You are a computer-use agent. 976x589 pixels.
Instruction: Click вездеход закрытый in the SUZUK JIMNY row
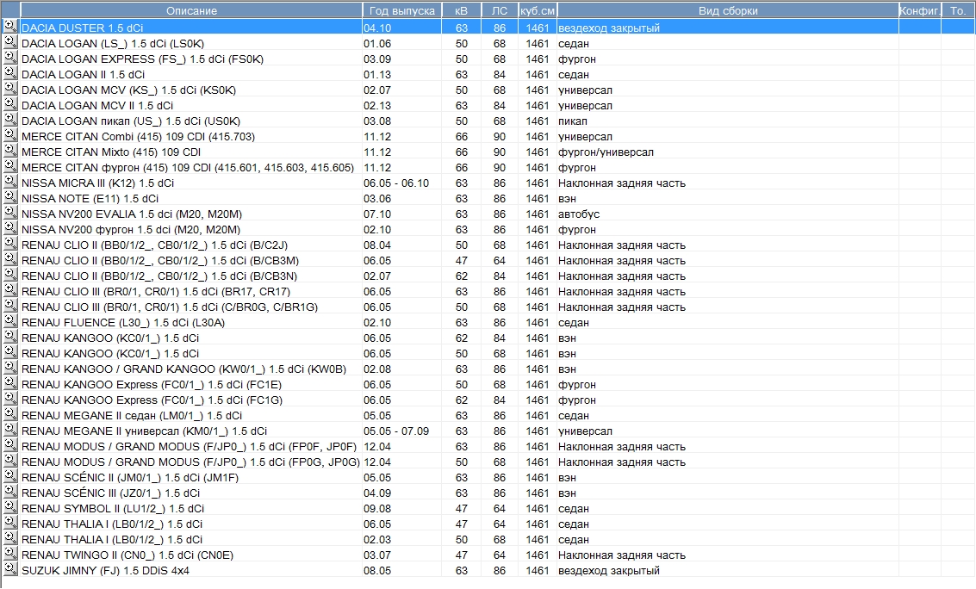tap(609, 570)
